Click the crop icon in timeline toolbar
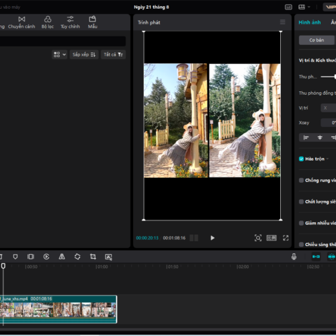This screenshot has height=336, width=336. point(93,257)
